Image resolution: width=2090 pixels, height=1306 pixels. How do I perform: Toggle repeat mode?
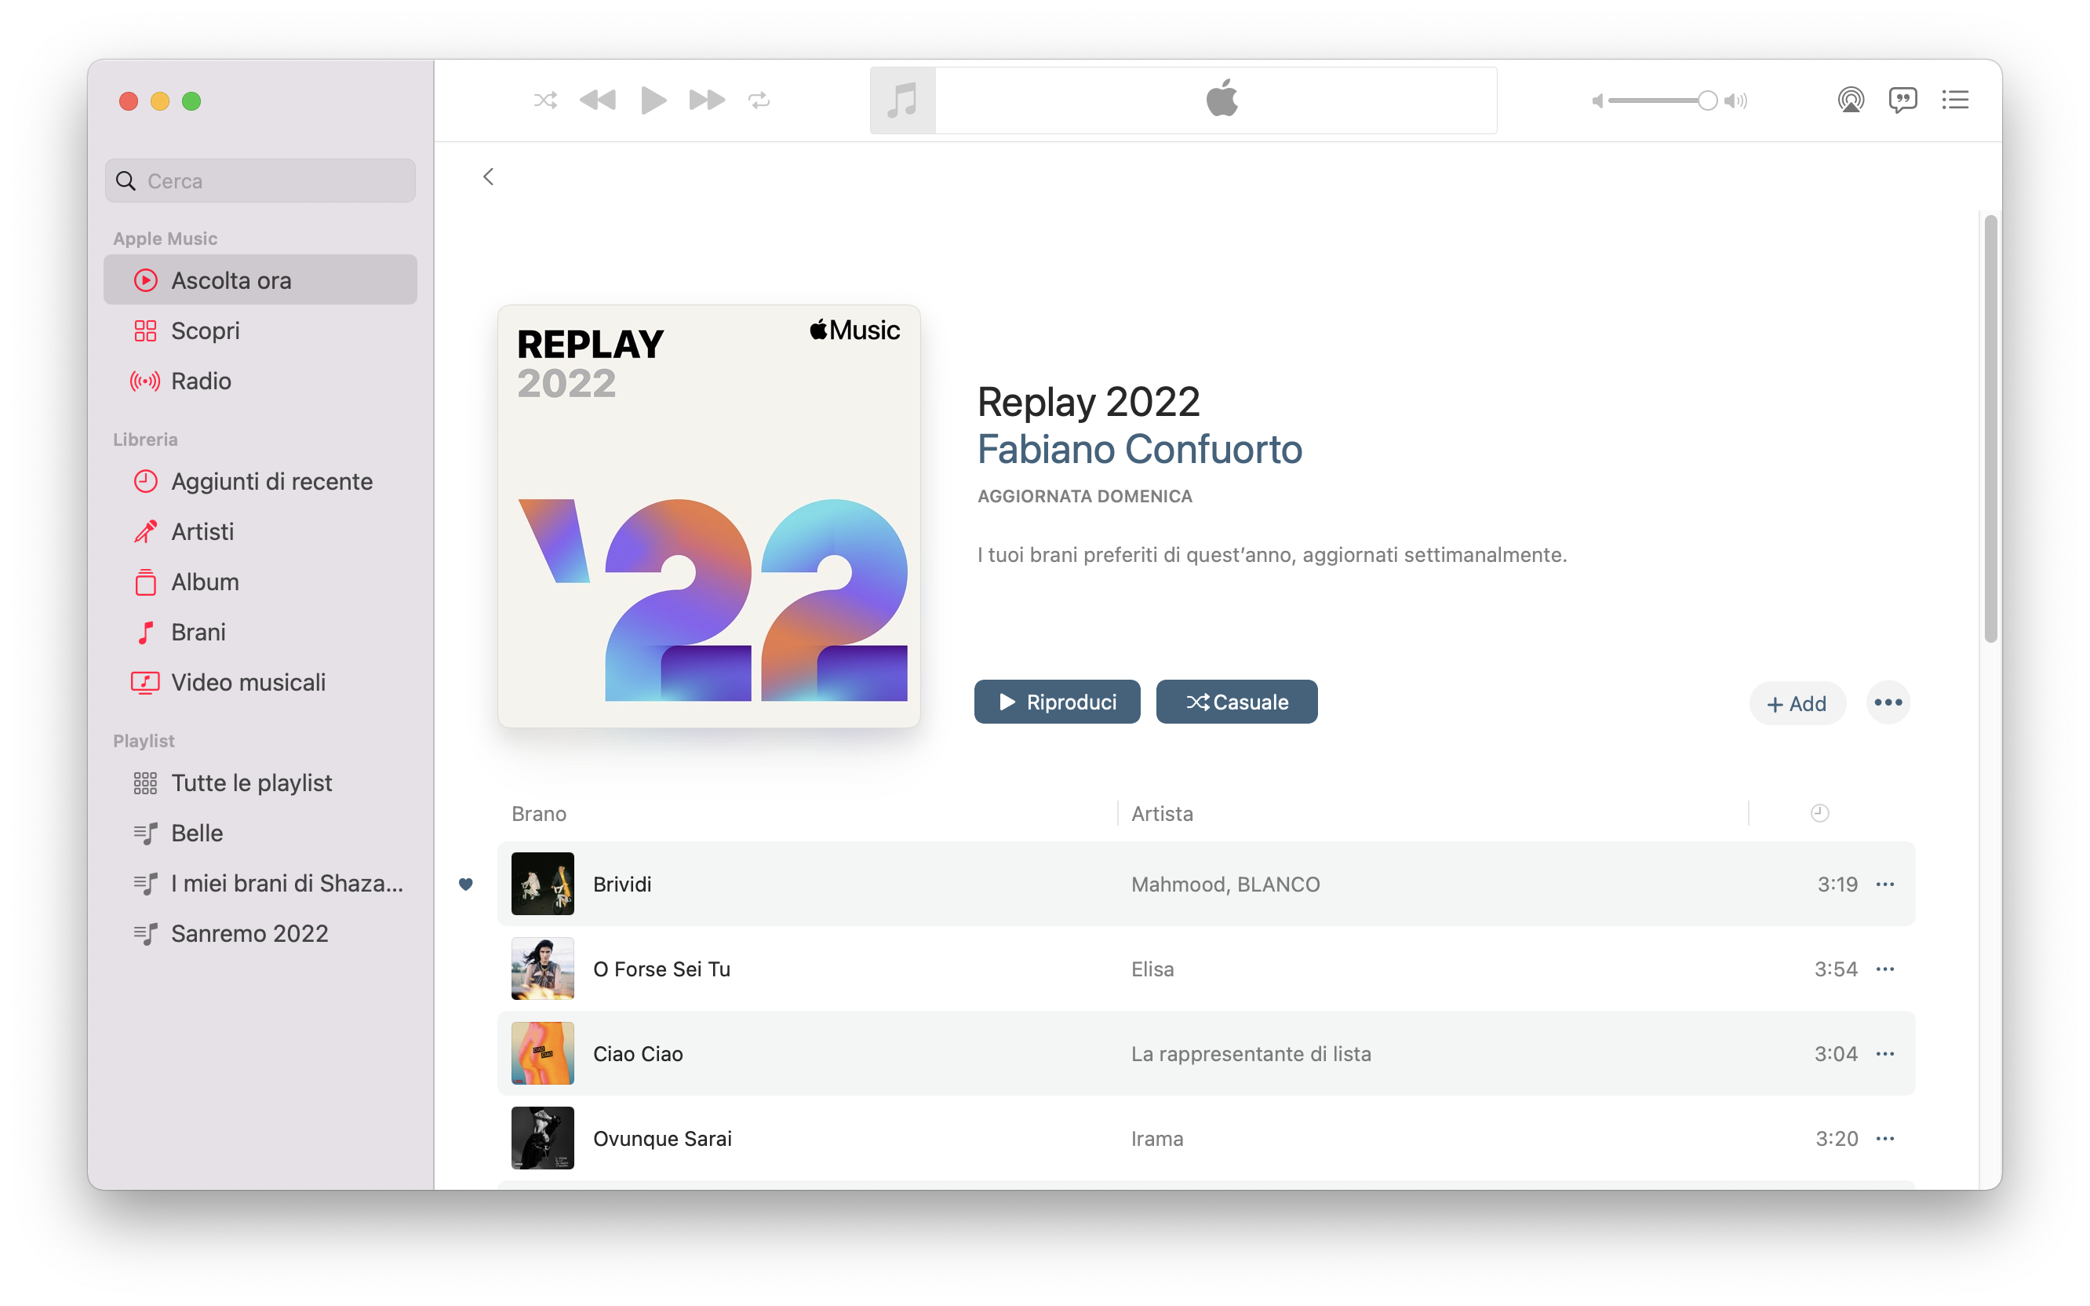(x=759, y=100)
